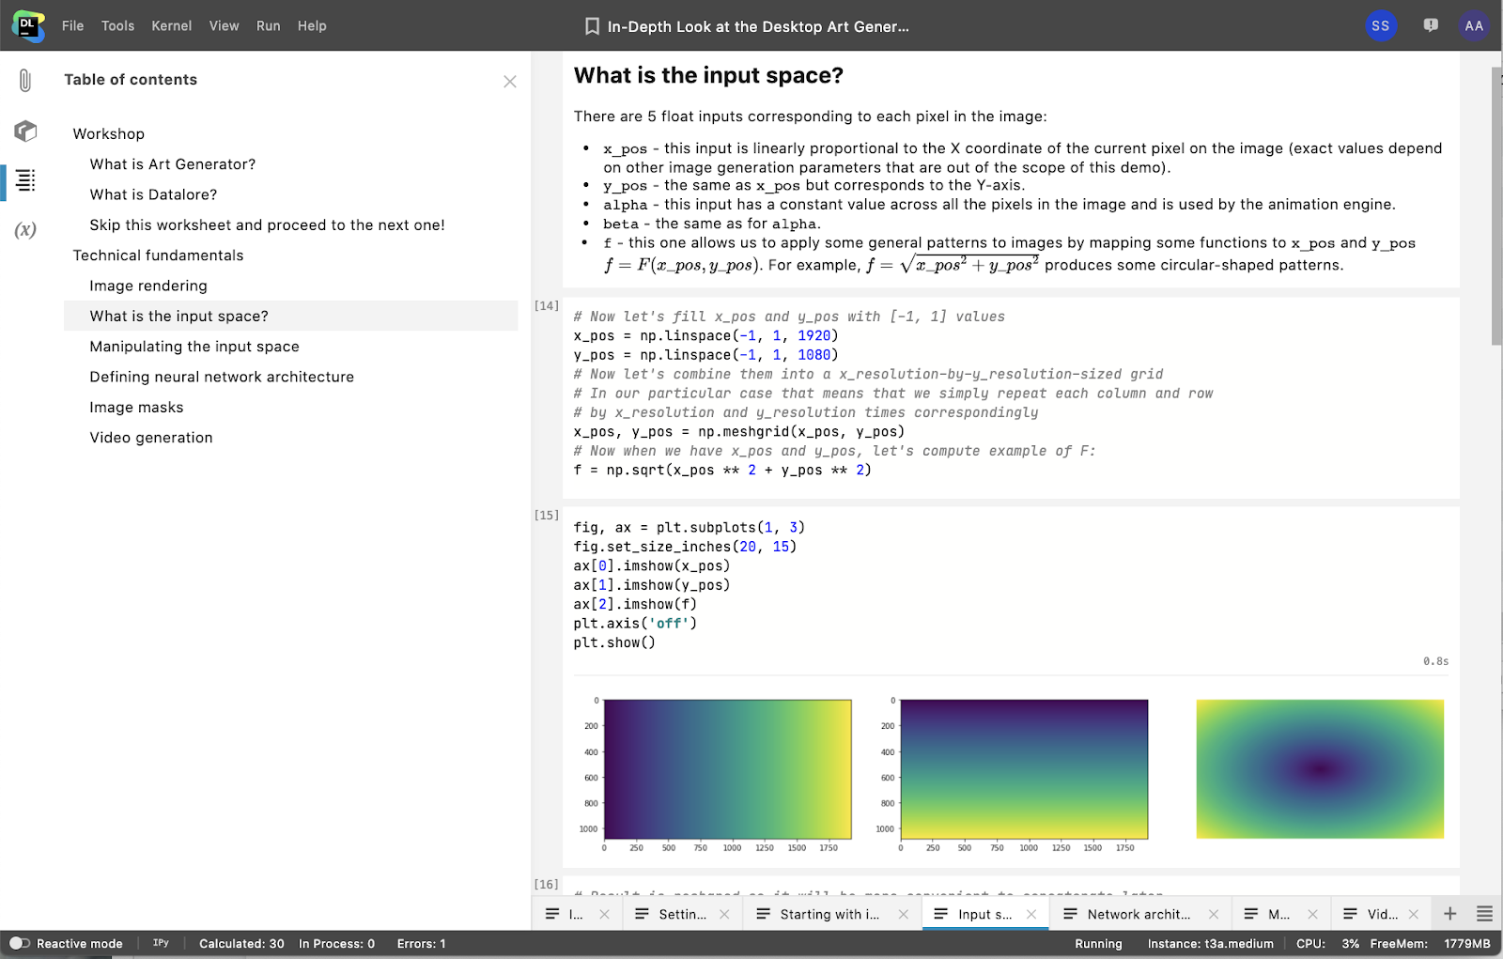This screenshot has width=1503, height=959.
Task: Click the 0.8s execution time label
Action: tap(1435, 661)
